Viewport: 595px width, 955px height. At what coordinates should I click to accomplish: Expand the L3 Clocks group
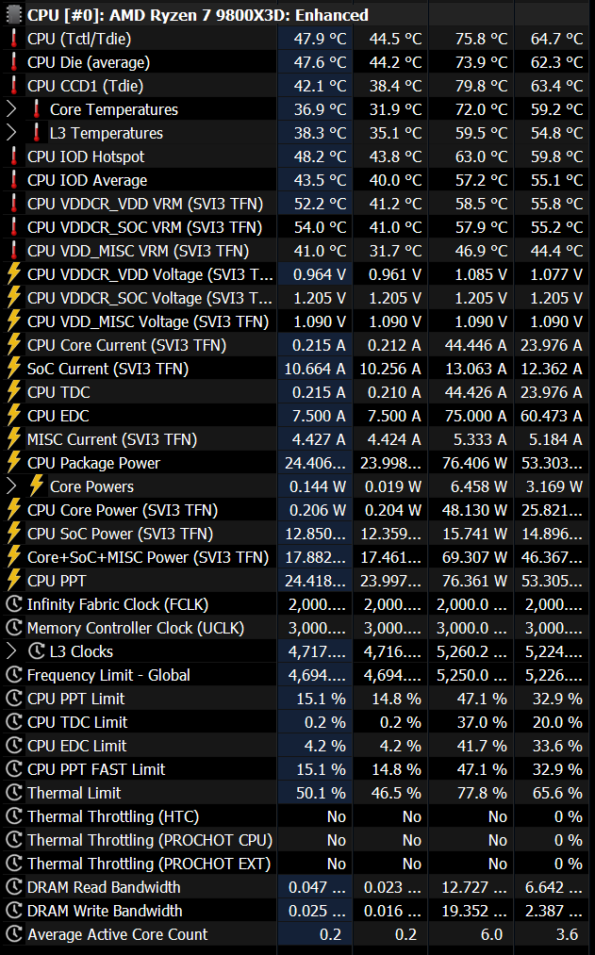11,651
